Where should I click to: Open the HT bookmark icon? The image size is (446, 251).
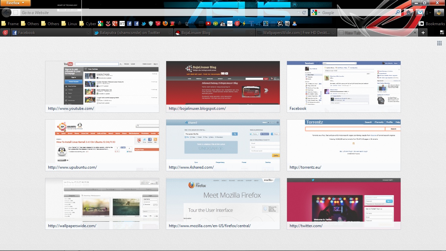pos(122,24)
